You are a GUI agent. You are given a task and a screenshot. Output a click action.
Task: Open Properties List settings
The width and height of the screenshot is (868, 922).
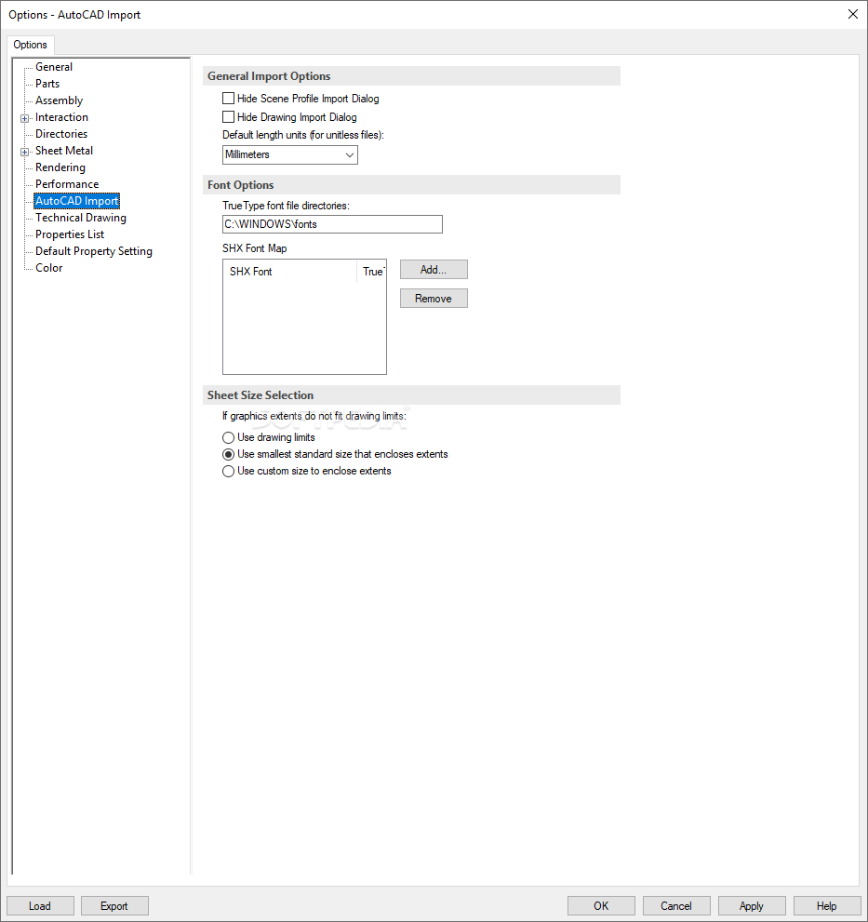pos(70,234)
